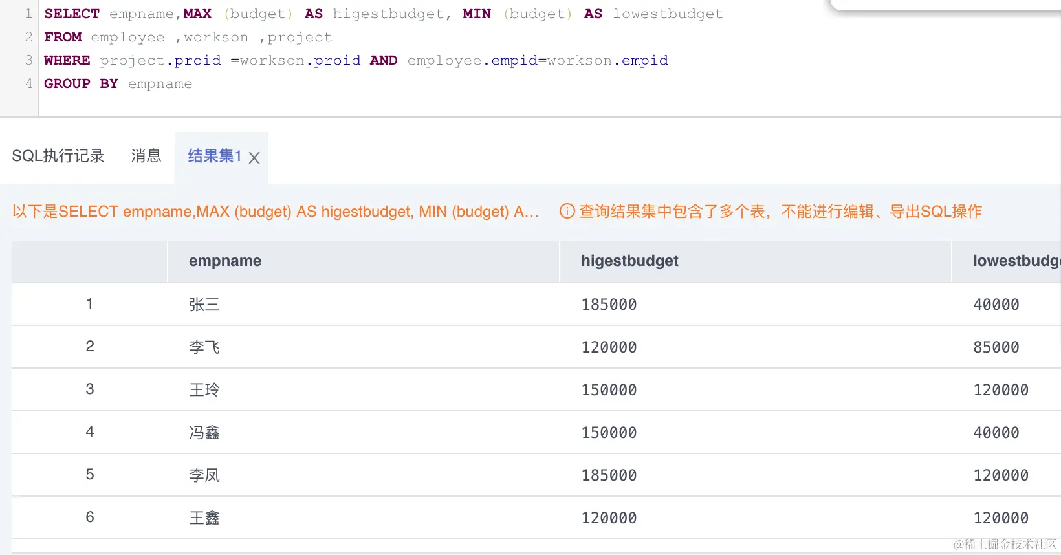Click higestbudget value 185000 in 李凤 row

pos(609,475)
